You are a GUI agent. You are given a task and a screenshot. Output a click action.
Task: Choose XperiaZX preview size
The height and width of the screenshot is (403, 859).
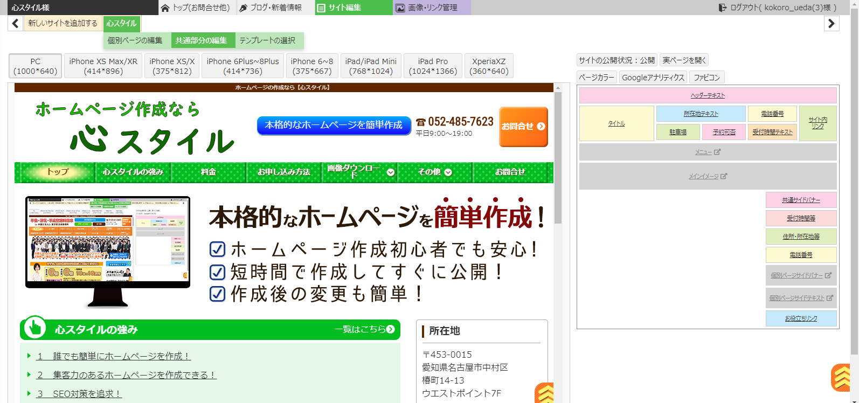489,66
